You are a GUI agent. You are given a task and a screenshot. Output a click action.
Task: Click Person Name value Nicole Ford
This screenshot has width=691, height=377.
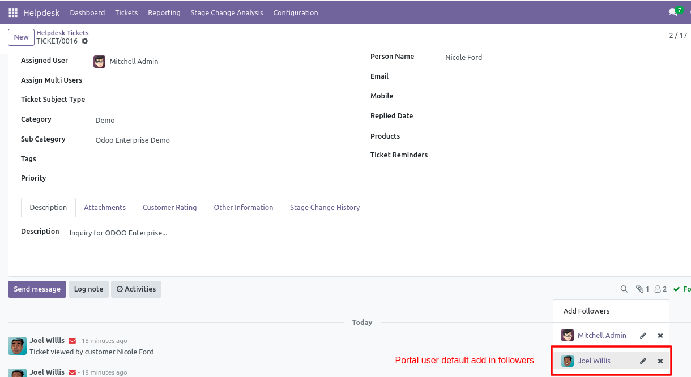tap(463, 58)
